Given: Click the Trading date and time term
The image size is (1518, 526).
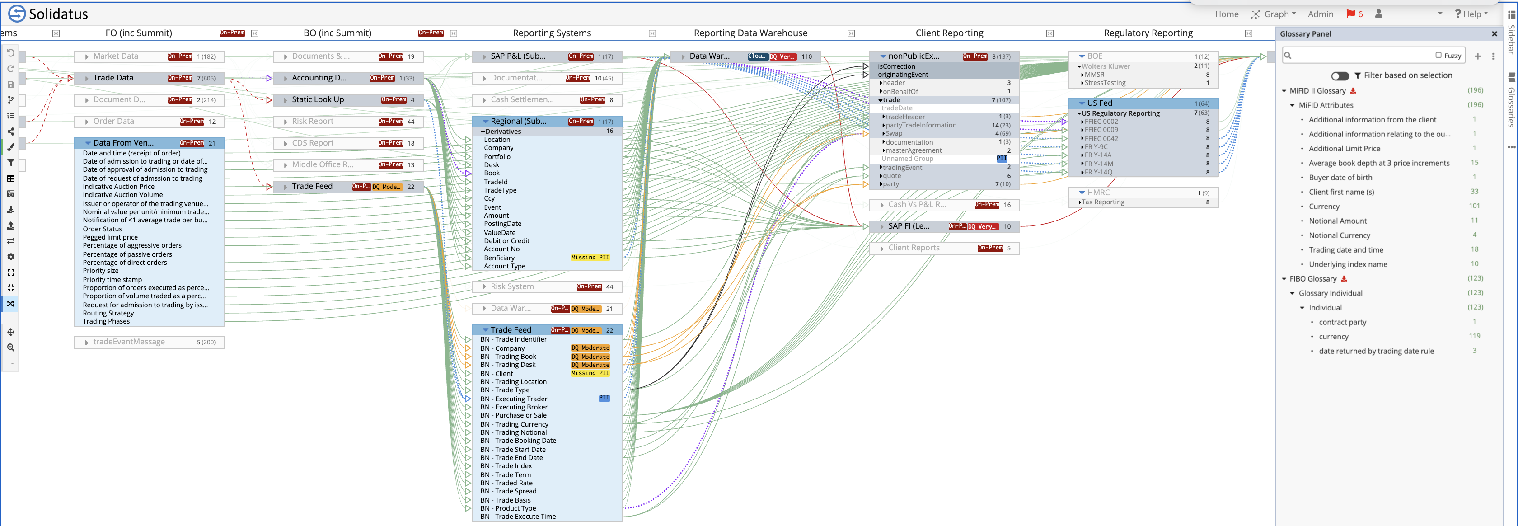Looking at the screenshot, I should (x=1346, y=250).
